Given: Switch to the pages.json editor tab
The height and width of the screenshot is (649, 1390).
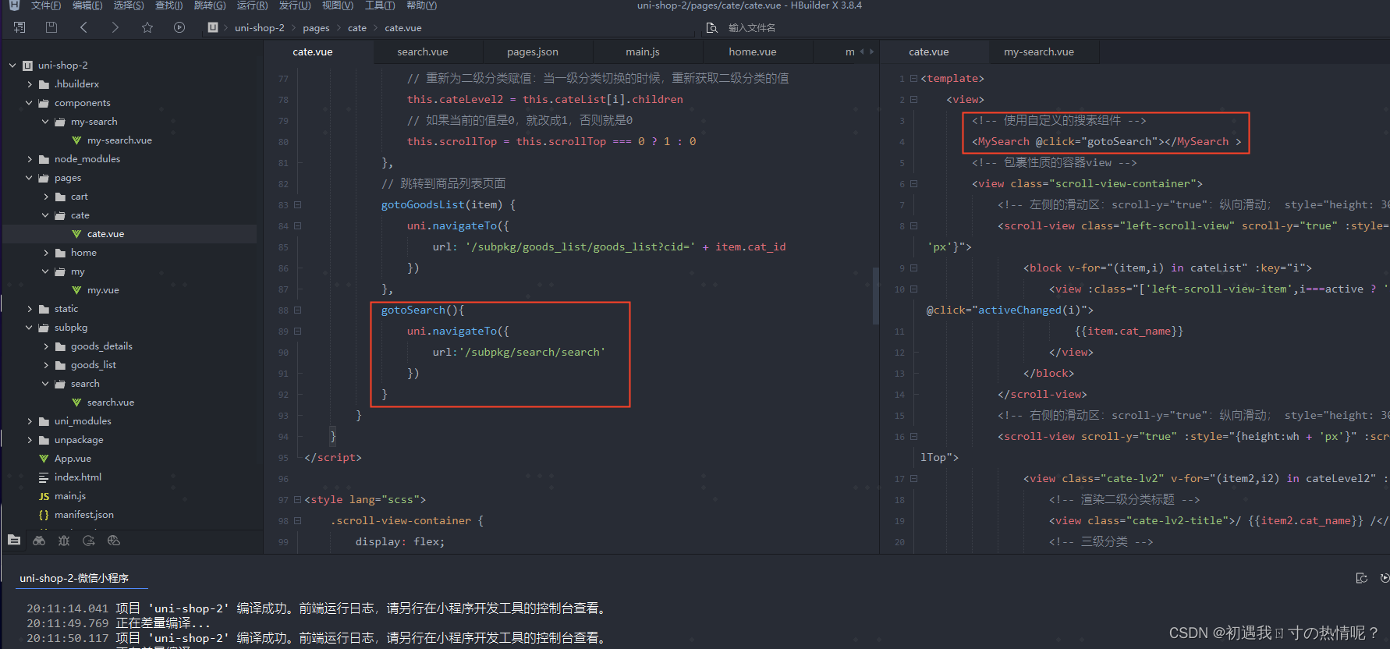Looking at the screenshot, I should 533,52.
